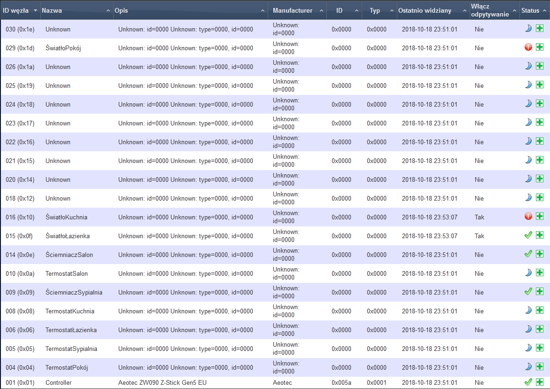This screenshot has height=389, width=550.
Task: Click the moon icon in row 026 (0x1a)
Action: (x=528, y=66)
